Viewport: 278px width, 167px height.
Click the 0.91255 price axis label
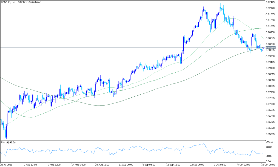coord(270,26)
